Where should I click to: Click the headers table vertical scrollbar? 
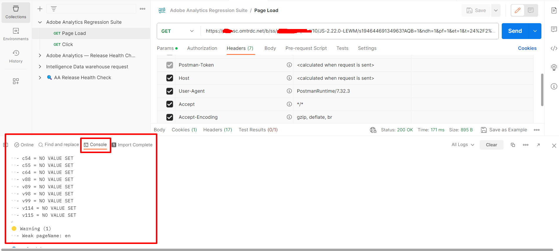[542, 90]
